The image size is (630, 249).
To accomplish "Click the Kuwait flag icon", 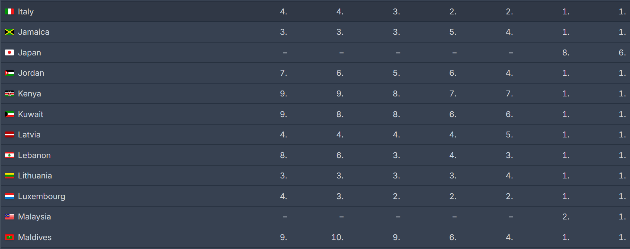I will pyautogui.click(x=9, y=115).
